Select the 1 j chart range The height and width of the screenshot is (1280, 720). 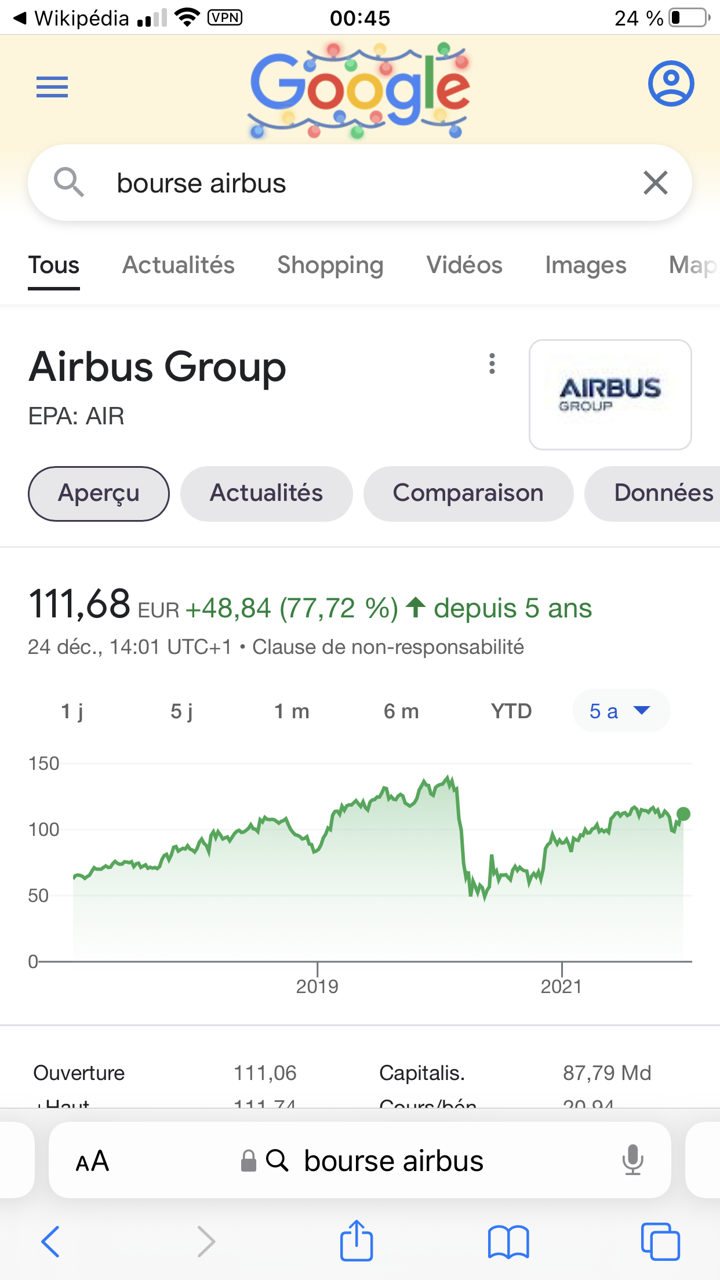click(72, 711)
